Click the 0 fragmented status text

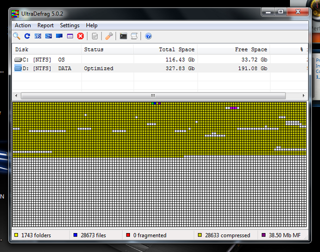tap(150, 235)
